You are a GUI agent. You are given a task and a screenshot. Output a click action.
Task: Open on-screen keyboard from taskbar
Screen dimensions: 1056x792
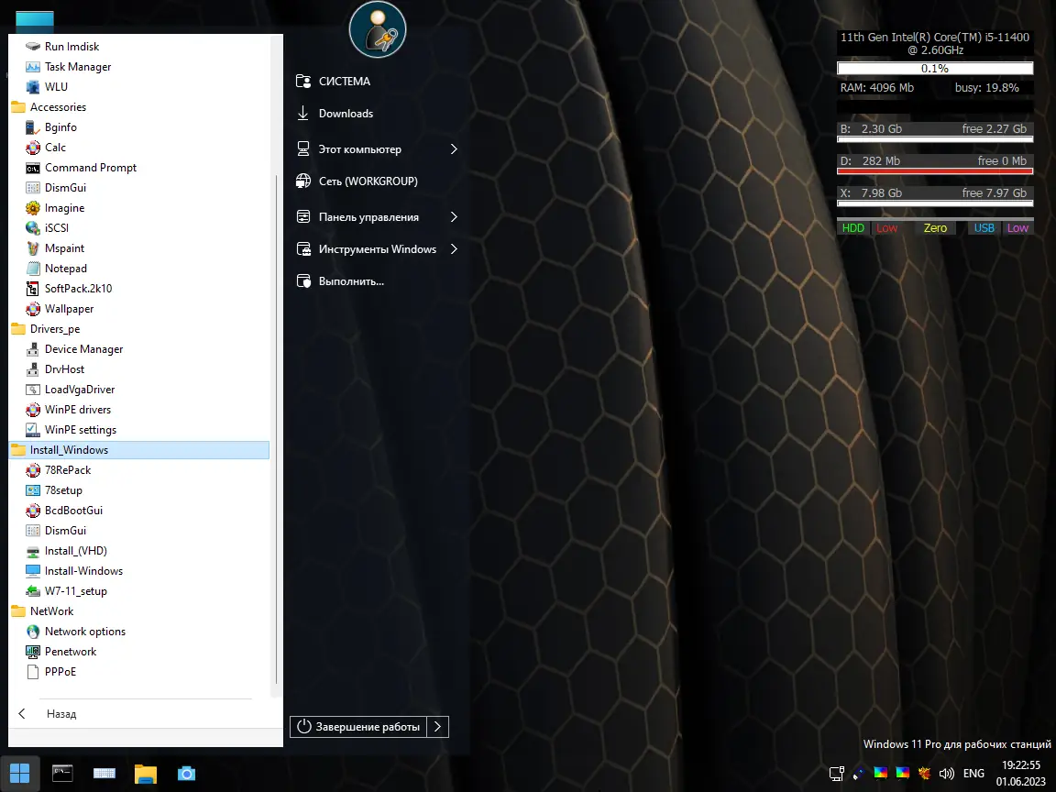coord(104,774)
